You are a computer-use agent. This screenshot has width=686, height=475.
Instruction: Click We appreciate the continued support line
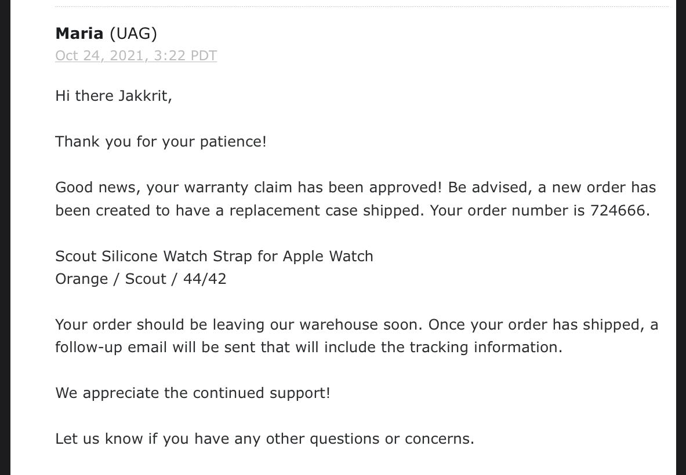(193, 393)
